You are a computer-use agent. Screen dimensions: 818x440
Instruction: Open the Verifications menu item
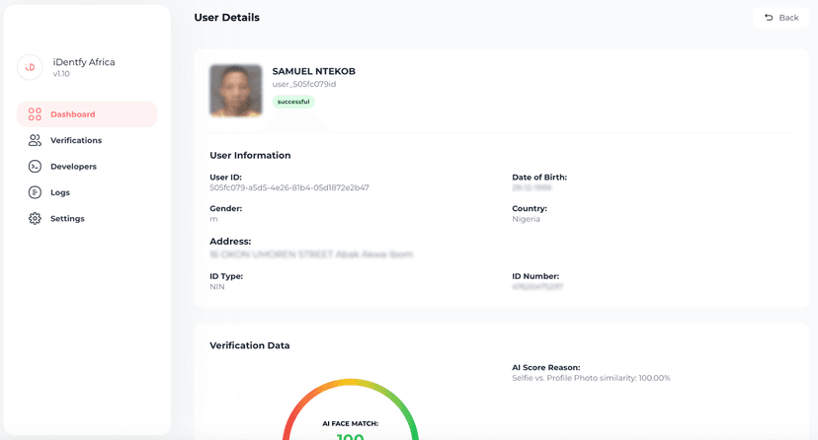pos(76,140)
